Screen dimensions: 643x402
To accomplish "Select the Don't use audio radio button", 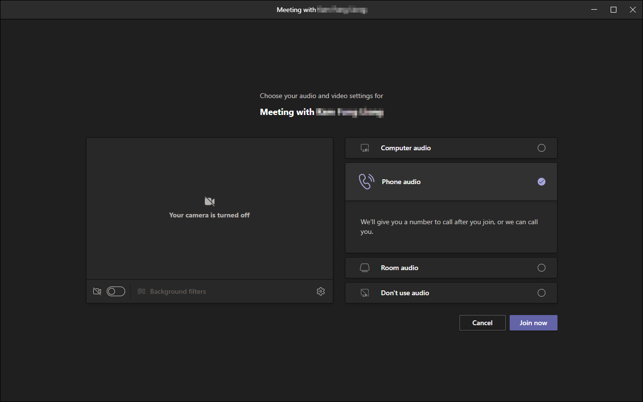I will click(542, 293).
